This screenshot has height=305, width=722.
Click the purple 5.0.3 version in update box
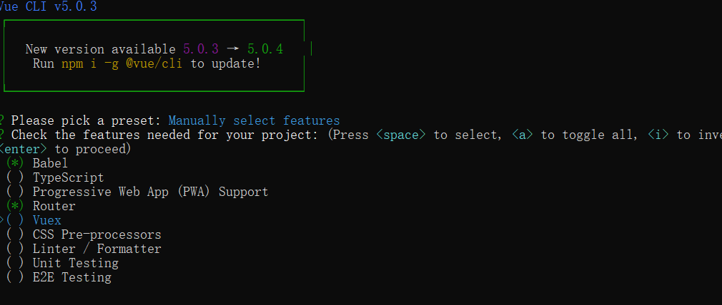click(201, 49)
